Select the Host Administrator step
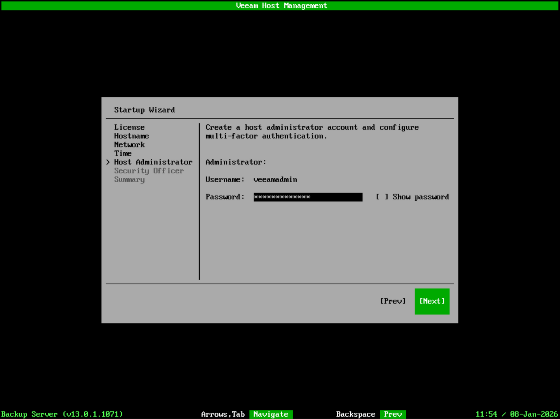Screen dimensions: 560x419 [153, 162]
